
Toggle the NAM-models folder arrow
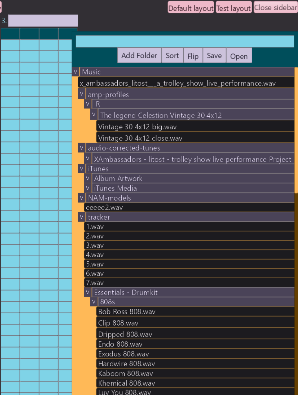click(x=81, y=198)
